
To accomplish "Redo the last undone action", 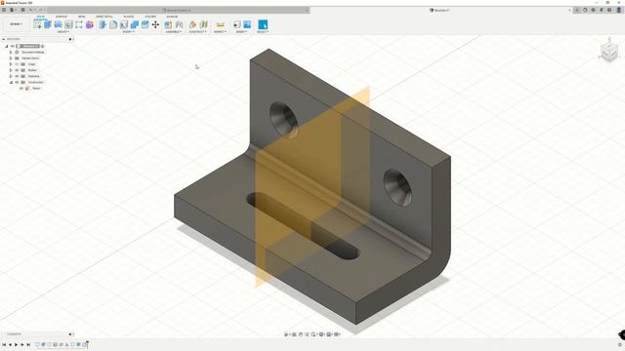I will [x=41, y=10].
